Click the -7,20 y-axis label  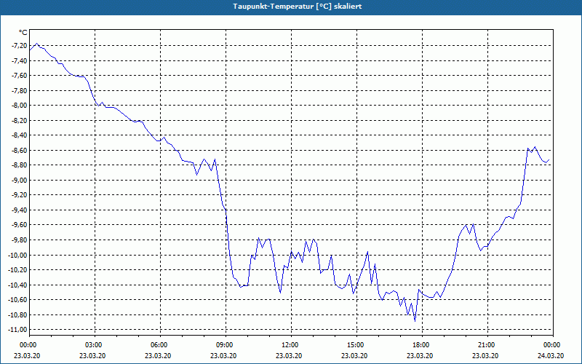point(20,46)
